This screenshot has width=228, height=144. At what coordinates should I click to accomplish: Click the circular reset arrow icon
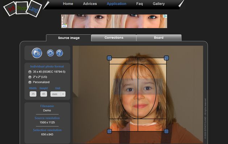pos(50,53)
